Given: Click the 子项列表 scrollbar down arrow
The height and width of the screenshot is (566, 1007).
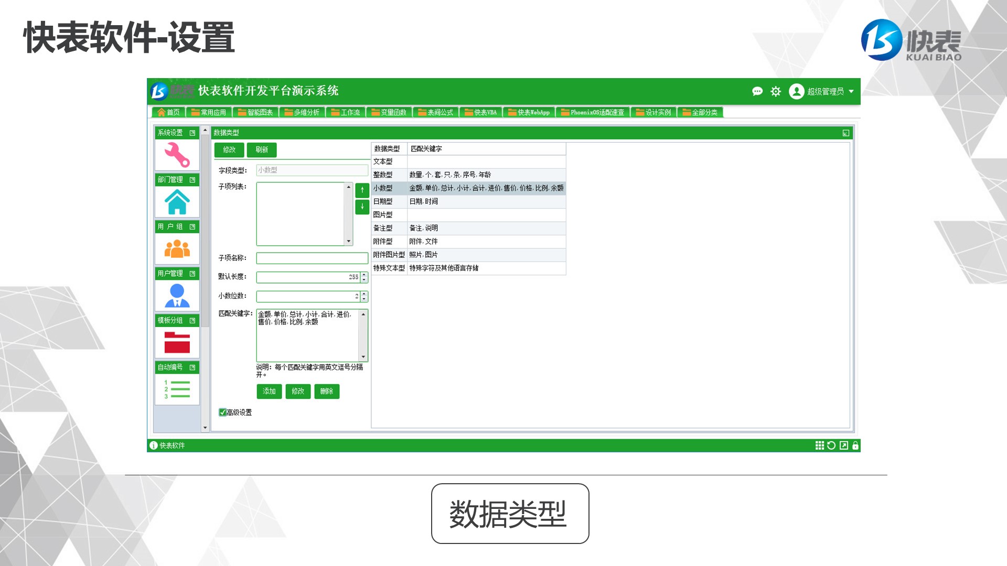Looking at the screenshot, I should point(348,242).
